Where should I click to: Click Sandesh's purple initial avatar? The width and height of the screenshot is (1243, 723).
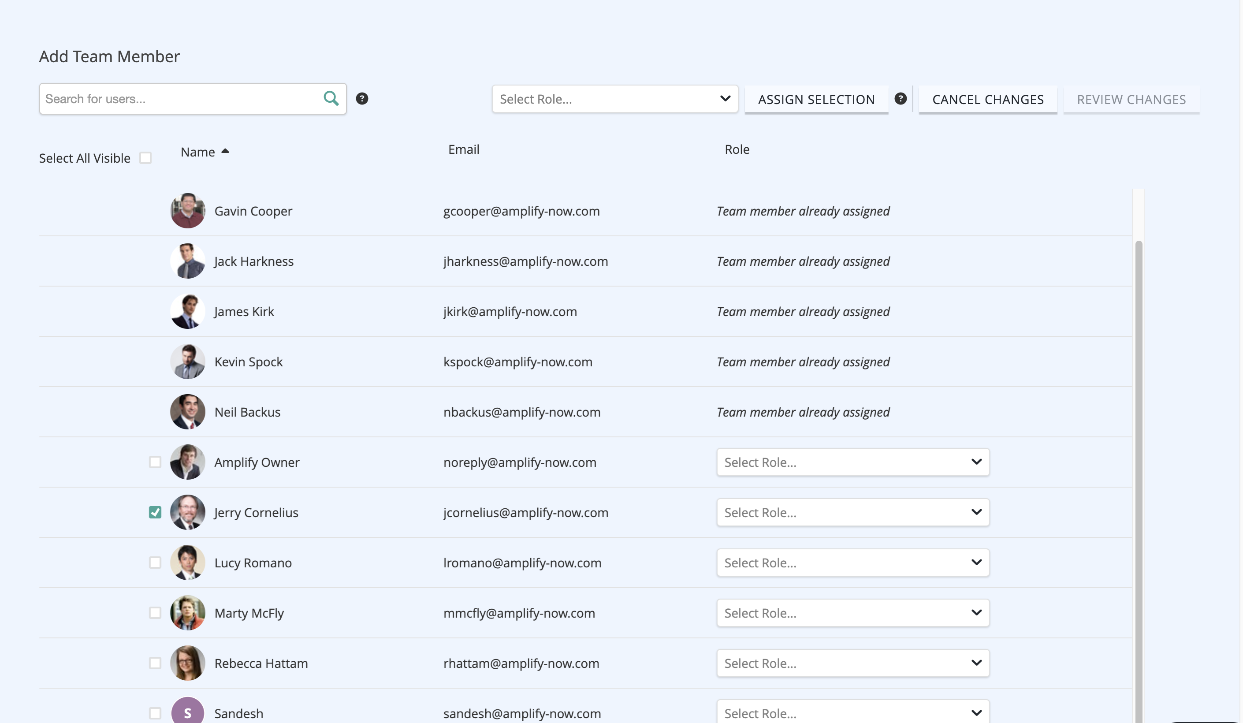tap(187, 711)
